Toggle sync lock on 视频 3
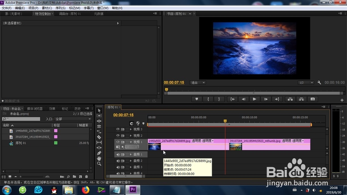347x195 pixels. (x=122, y=129)
